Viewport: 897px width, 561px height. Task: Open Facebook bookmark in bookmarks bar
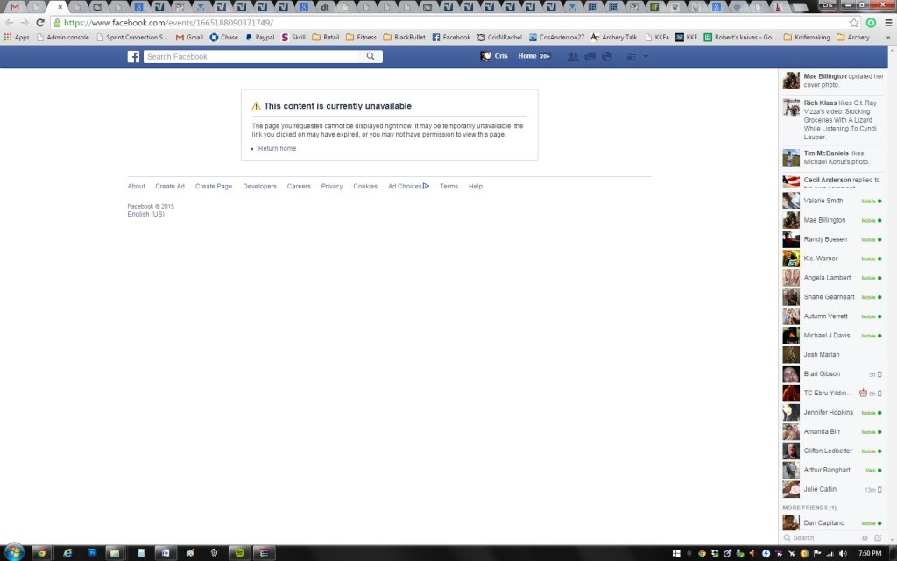click(451, 37)
